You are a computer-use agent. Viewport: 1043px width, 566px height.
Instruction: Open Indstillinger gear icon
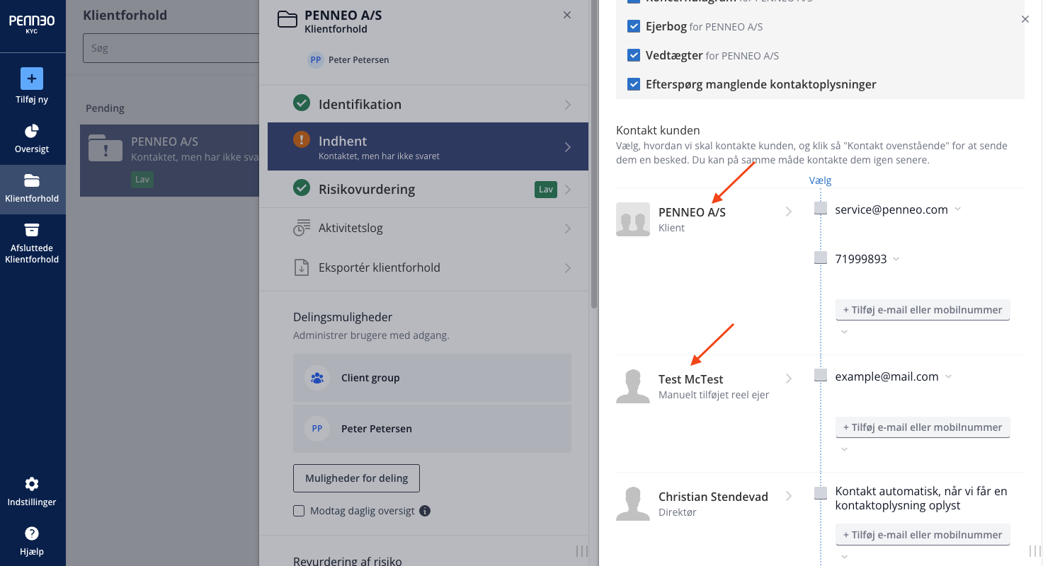coord(32,484)
